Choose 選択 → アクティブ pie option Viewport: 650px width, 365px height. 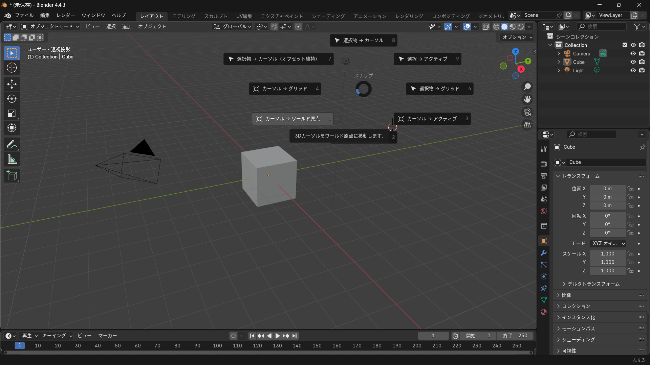427,59
